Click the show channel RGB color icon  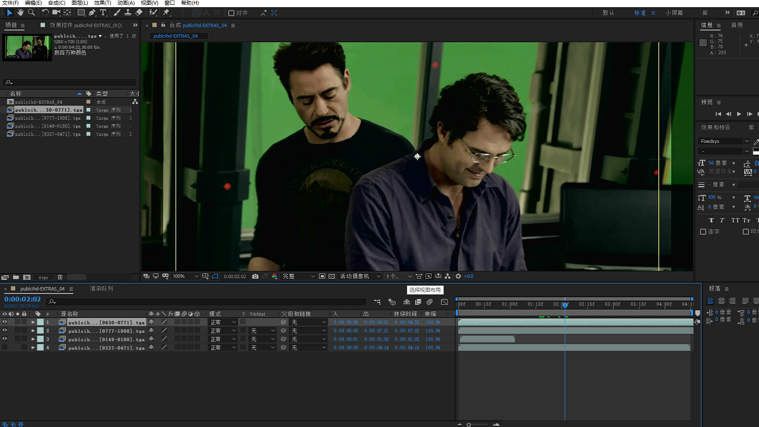pyautogui.click(x=275, y=276)
